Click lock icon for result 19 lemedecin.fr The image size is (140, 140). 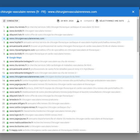pos(8,100)
